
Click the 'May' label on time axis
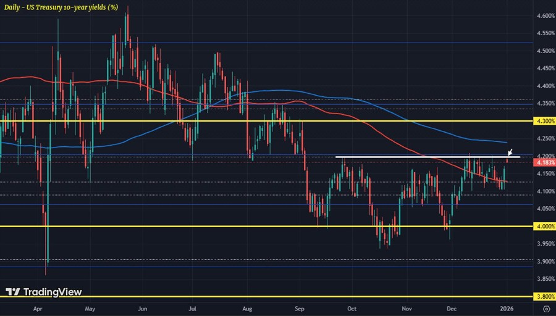click(90, 308)
